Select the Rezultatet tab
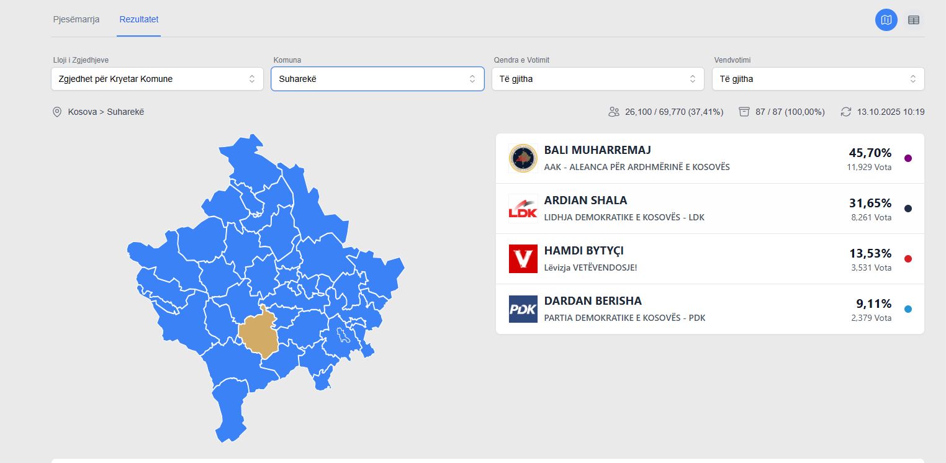Image resolution: width=946 pixels, height=463 pixels. click(139, 19)
